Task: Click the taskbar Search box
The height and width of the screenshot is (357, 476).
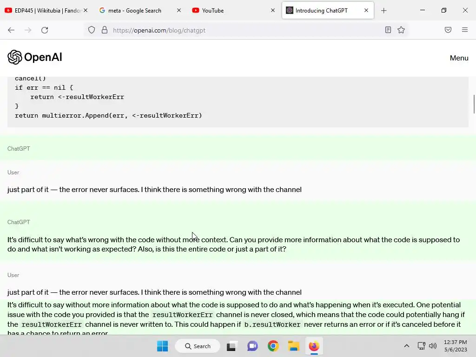Action: coord(198,346)
